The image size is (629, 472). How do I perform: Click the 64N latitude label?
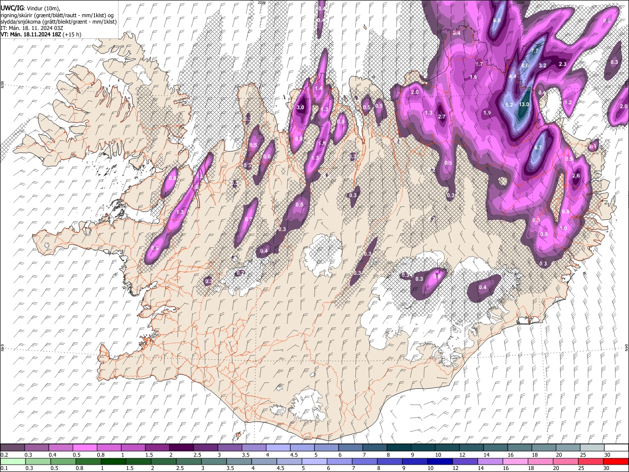pyautogui.click(x=627, y=347)
